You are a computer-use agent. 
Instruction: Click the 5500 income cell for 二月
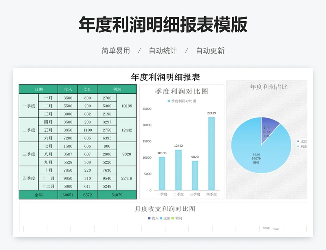pyautogui.click(x=68, y=106)
